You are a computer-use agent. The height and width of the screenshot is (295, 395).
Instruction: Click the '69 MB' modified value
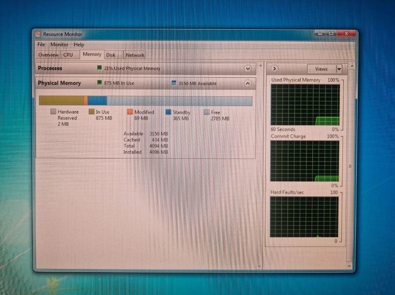[x=141, y=118]
